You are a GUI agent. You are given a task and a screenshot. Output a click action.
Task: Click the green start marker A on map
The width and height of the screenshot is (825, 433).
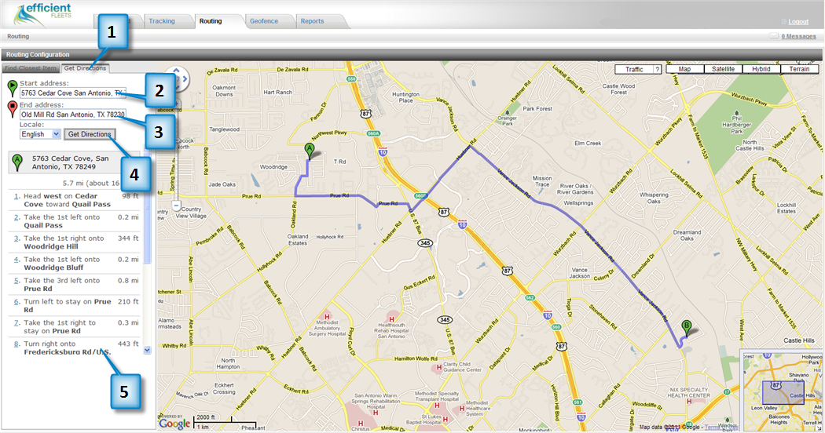310,151
